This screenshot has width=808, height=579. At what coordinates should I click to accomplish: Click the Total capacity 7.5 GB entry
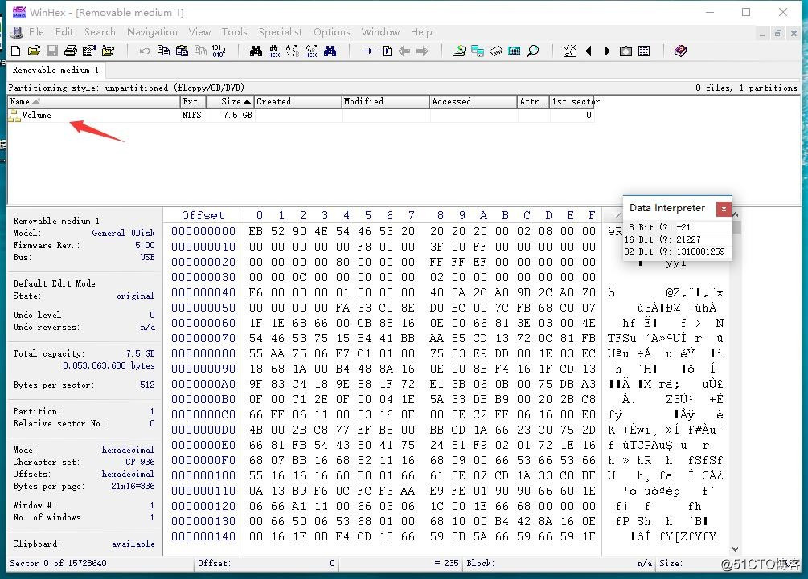click(x=84, y=353)
